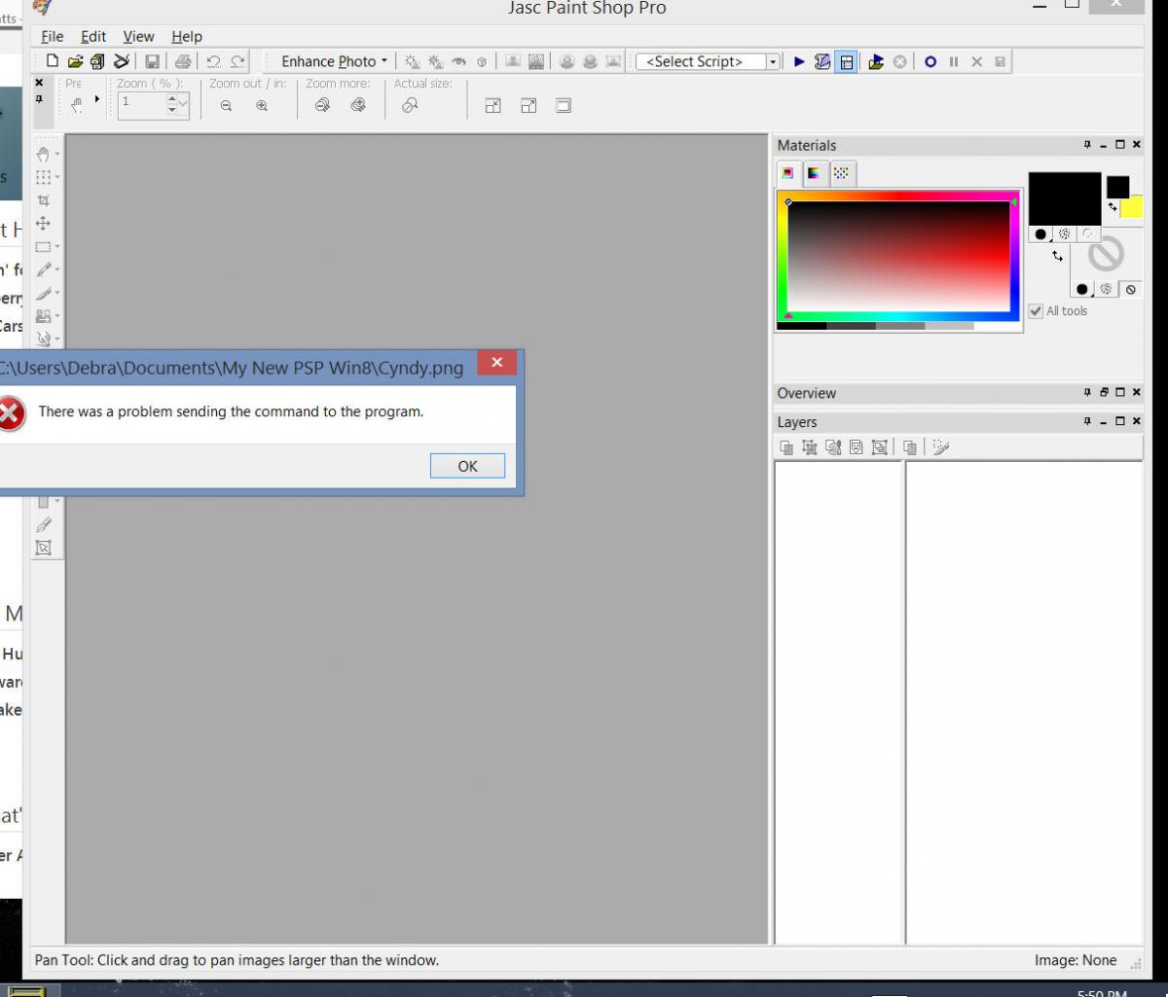The height and width of the screenshot is (997, 1168).
Task: Start script recording with the circle icon
Action: (x=931, y=61)
